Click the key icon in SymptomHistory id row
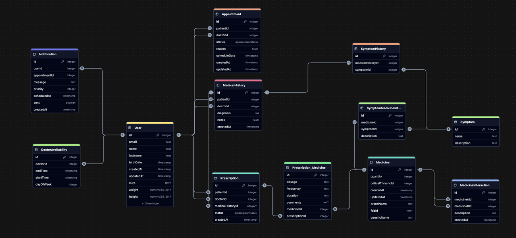Viewport: 516px width, 238px height. tap(384, 56)
